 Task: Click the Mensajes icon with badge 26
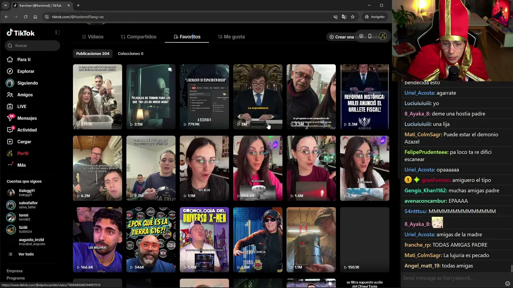click(x=10, y=118)
